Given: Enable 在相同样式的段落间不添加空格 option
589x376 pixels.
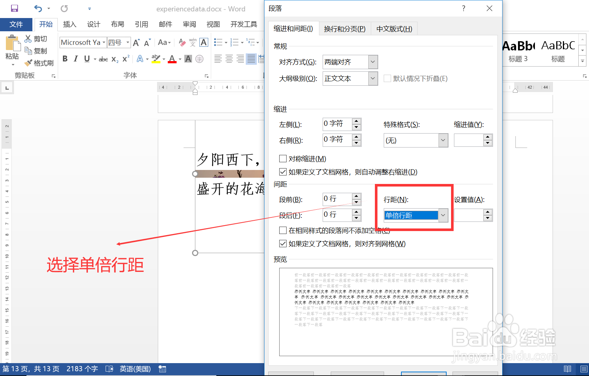Looking at the screenshot, I should [x=283, y=230].
